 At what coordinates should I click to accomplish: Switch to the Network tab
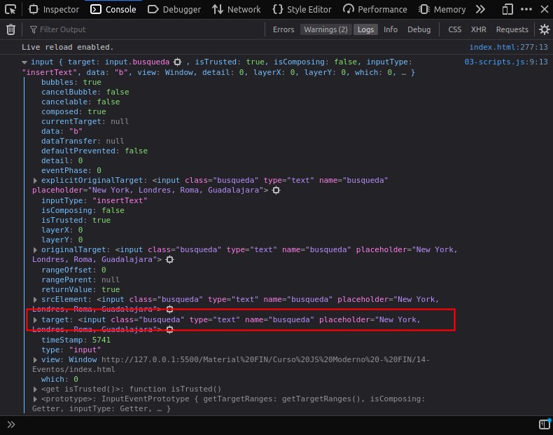pyautogui.click(x=237, y=9)
